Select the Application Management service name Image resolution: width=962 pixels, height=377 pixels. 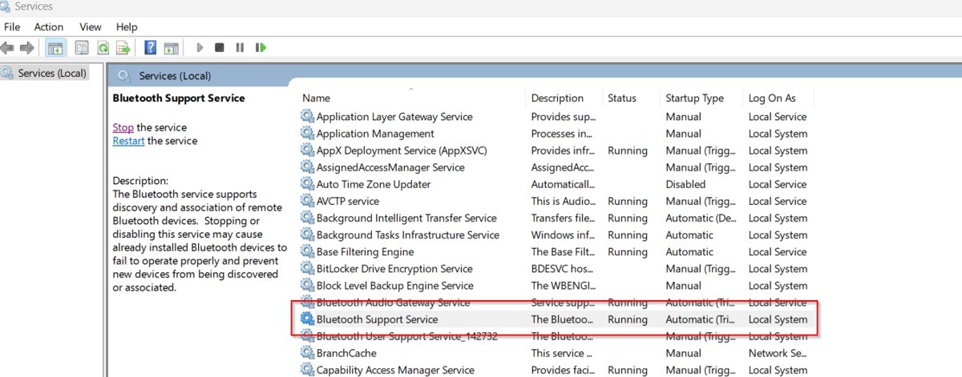coord(375,134)
